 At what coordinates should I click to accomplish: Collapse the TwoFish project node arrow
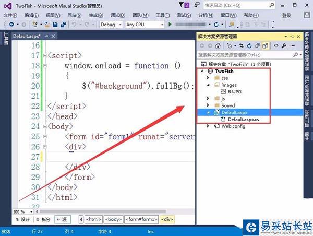coord(202,71)
